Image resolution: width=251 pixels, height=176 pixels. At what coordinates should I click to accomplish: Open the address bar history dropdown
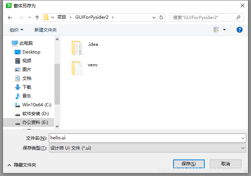(x=154, y=17)
